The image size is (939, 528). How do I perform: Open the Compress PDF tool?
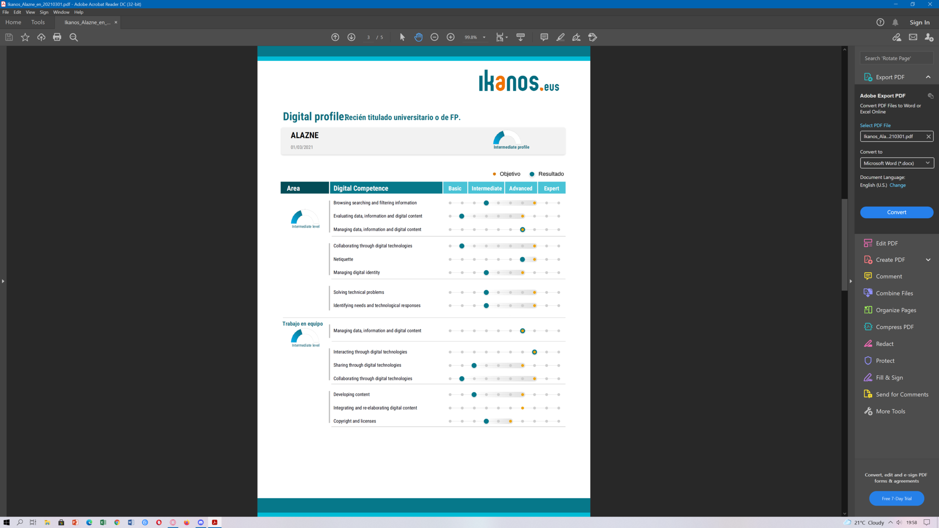tap(894, 327)
